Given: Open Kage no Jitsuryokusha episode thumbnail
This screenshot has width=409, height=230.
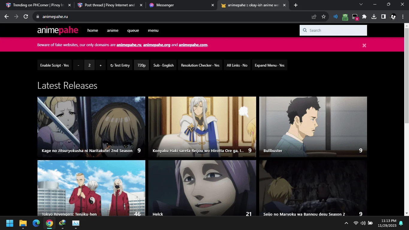Looking at the screenshot, I should pos(91,127).
